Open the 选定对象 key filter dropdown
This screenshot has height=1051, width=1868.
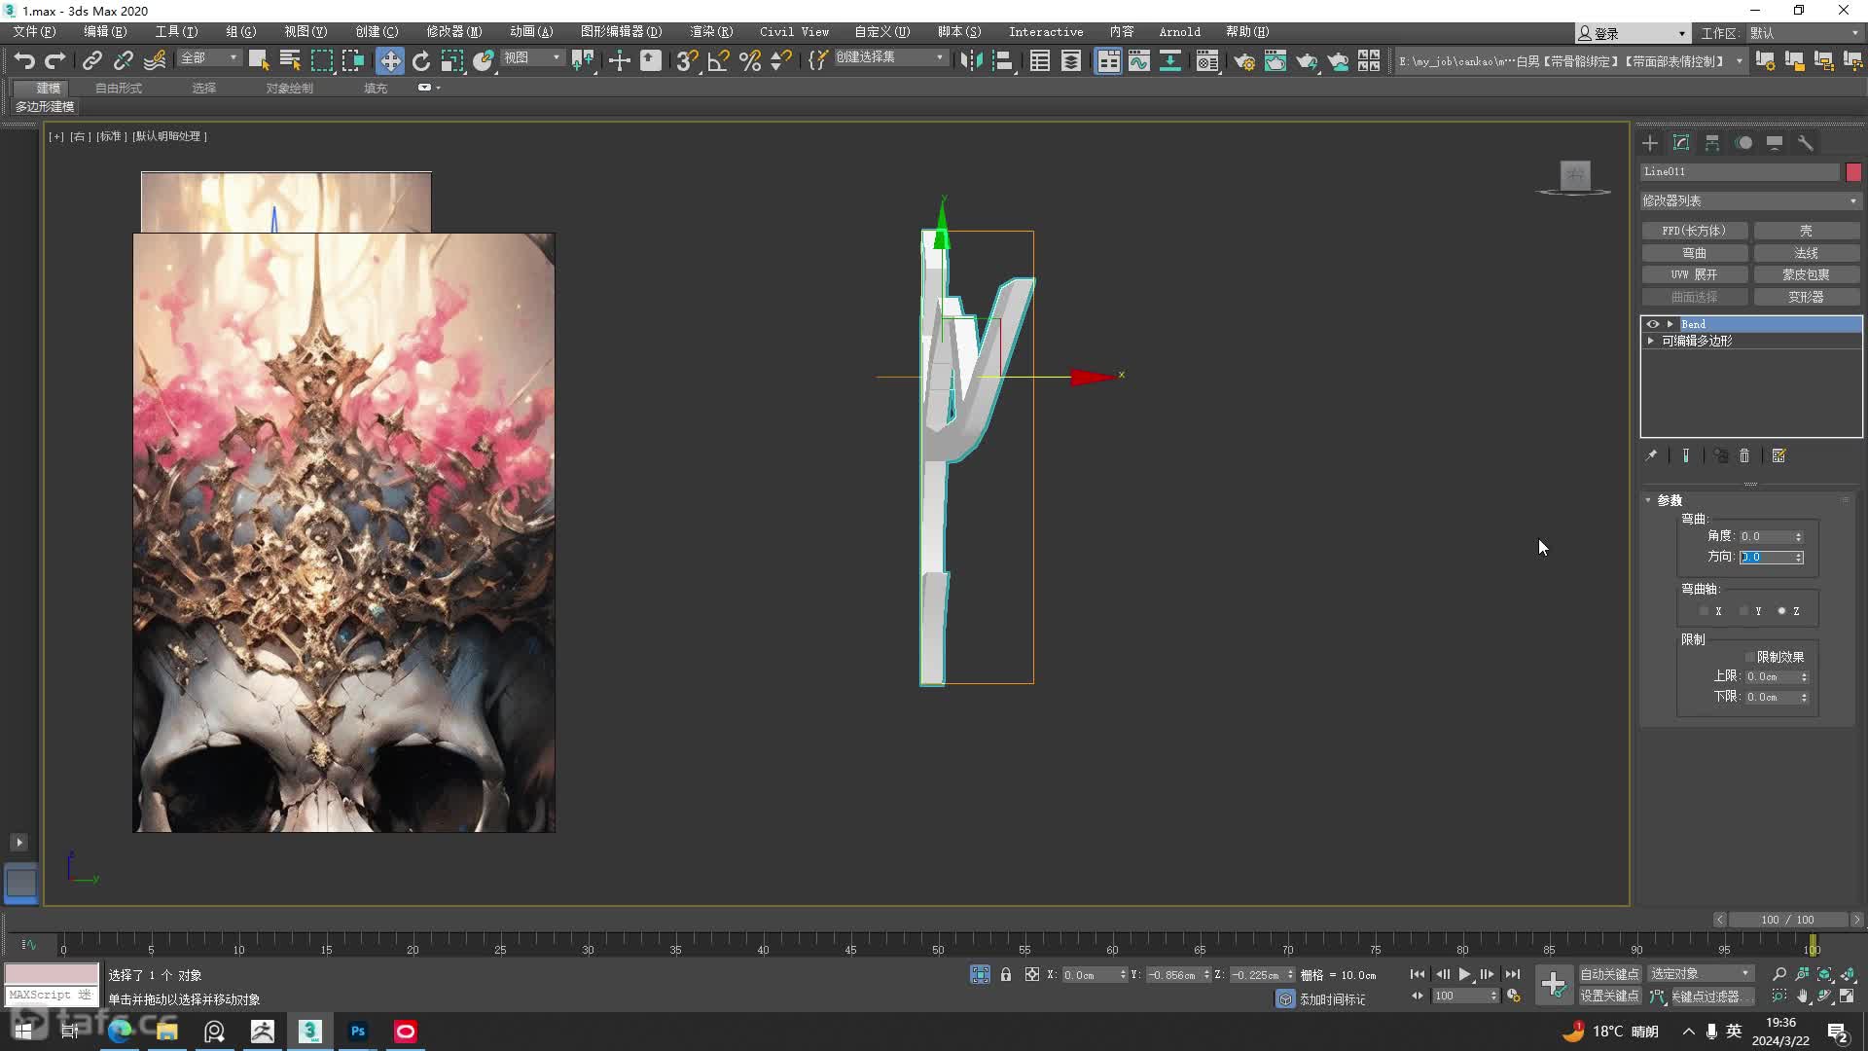point(1700,974)
